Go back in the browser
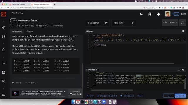Viewport: 188px width, 105px height. tap(2, 8)
